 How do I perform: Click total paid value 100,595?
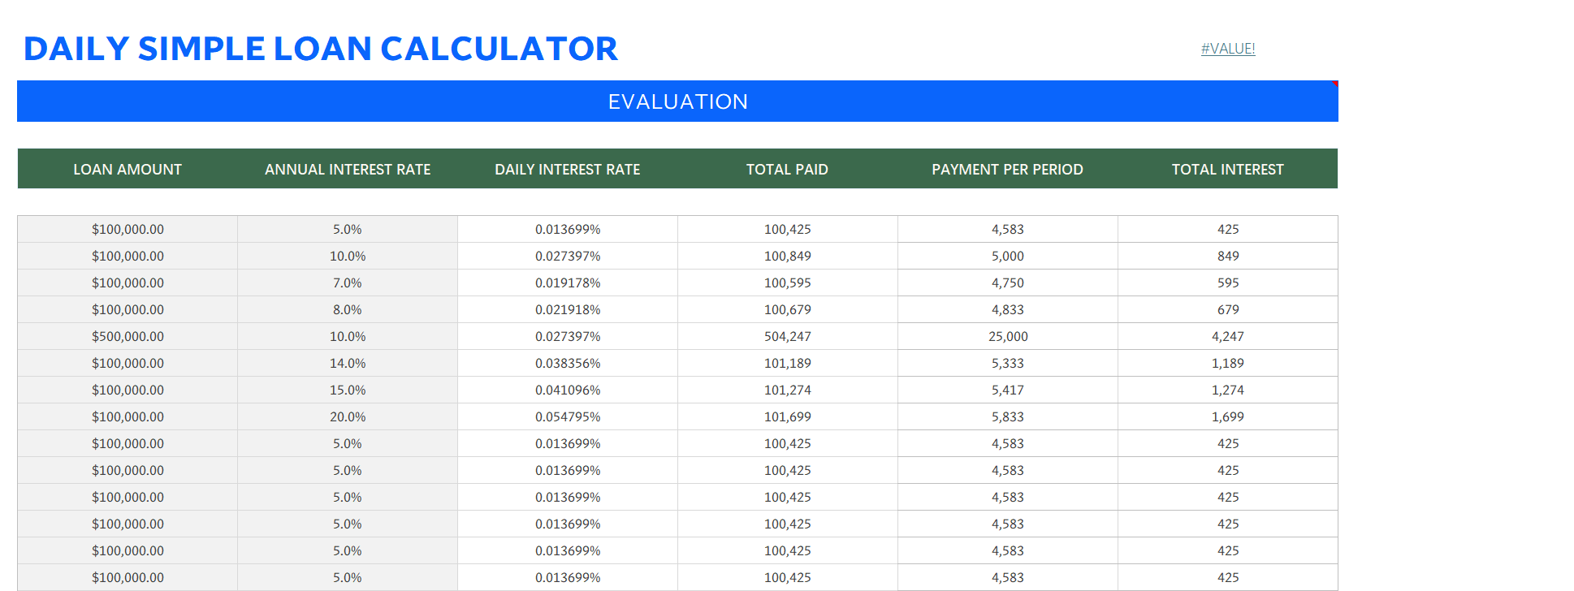tap(788, 283)
